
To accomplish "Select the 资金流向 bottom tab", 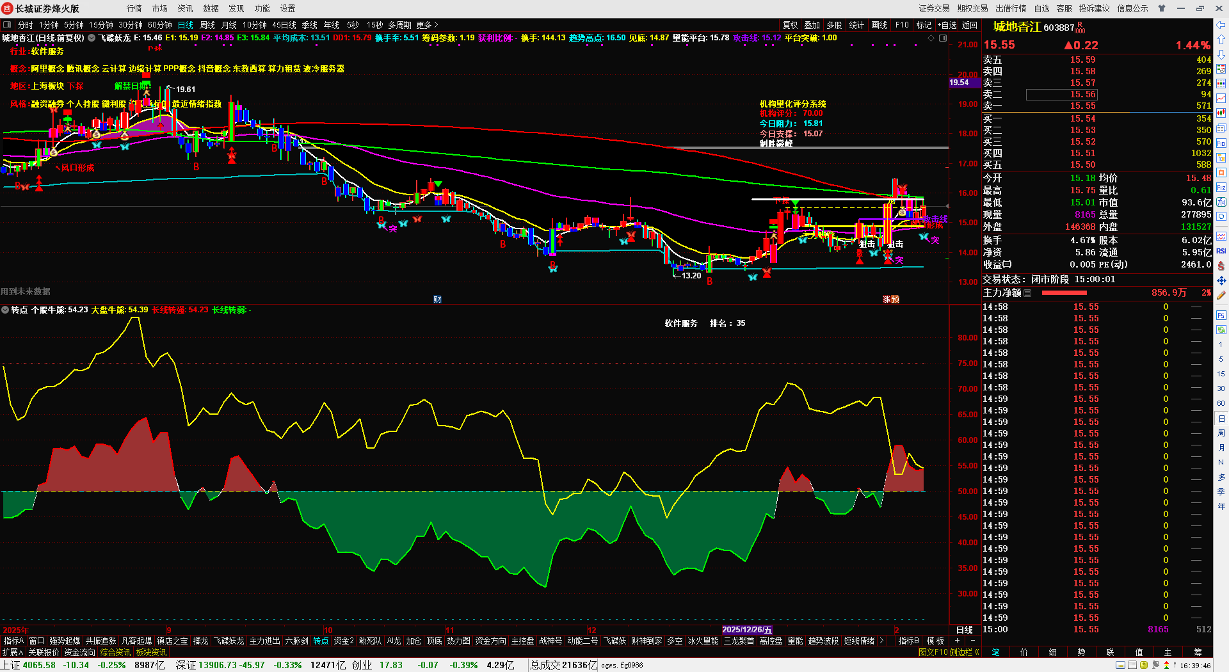I will [79, 652].
